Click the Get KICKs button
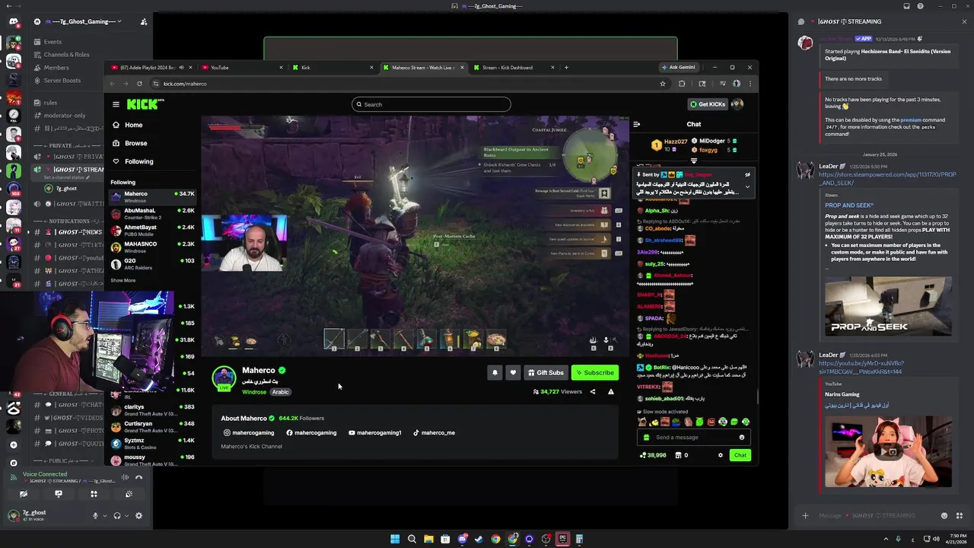Viewport: 974px width, 548px height. (x=708, y=104)
